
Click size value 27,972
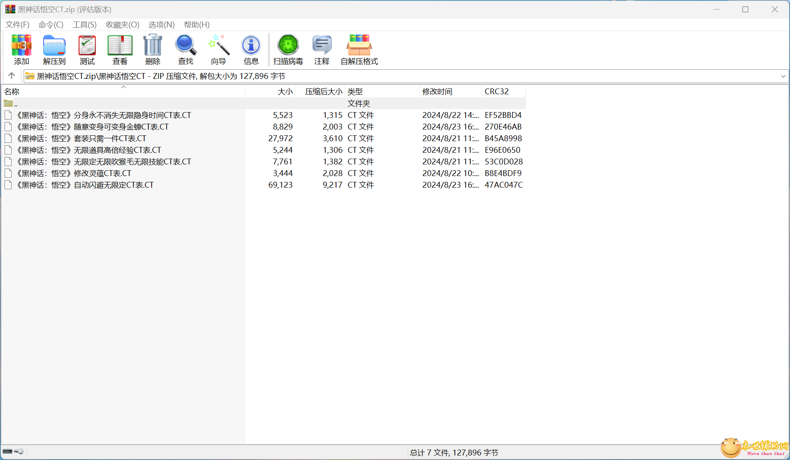tap(280, 138)
